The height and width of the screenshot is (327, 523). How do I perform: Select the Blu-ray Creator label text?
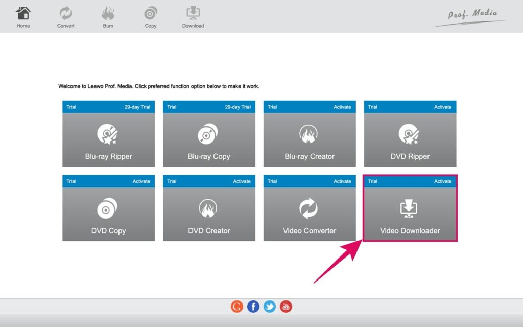coord(310,156)
